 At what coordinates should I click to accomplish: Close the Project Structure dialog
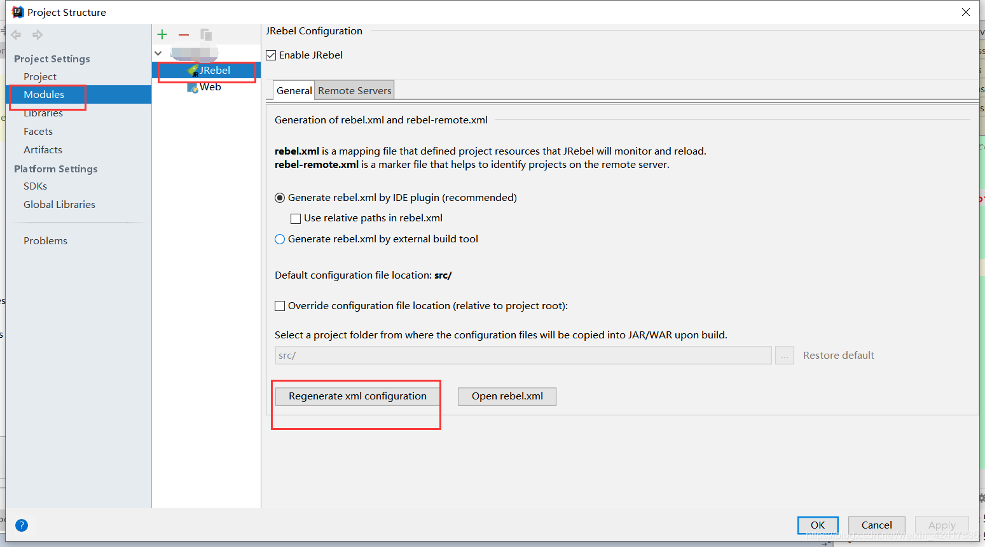(x=965, y=12)
